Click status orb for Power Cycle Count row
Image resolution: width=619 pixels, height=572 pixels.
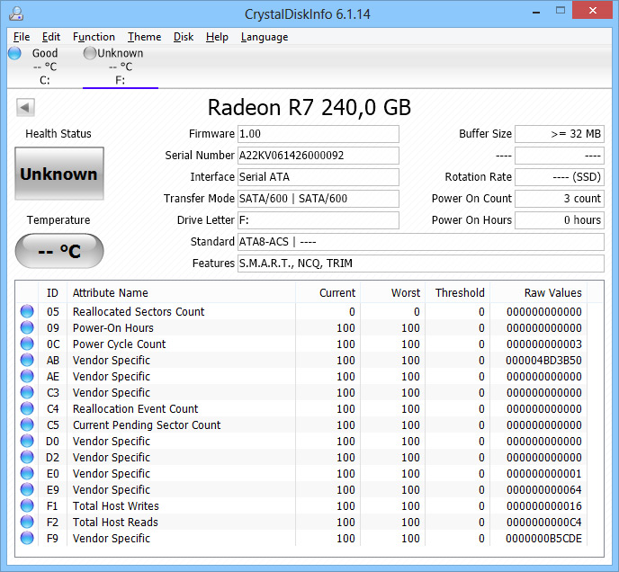pos(27,344)
